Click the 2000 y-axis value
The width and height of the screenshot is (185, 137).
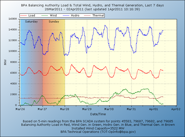tap(14, 95)
